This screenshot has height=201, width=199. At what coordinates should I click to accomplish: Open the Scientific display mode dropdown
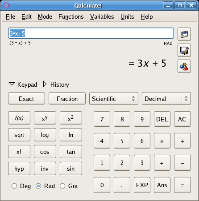coord(114,99)
